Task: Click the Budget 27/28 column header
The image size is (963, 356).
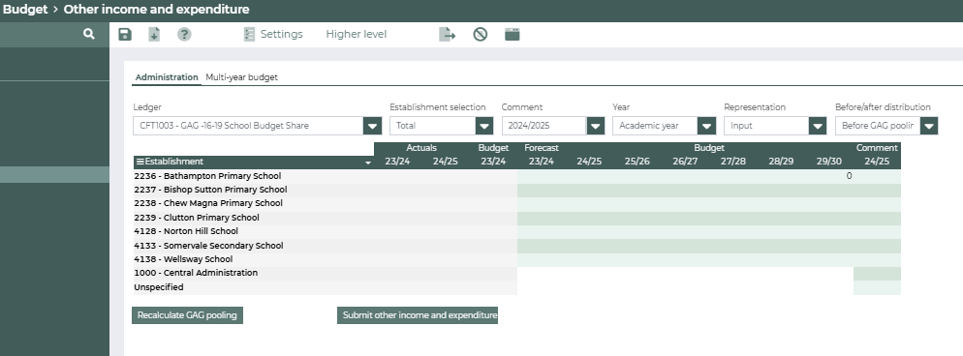Action: click(732, 162)
